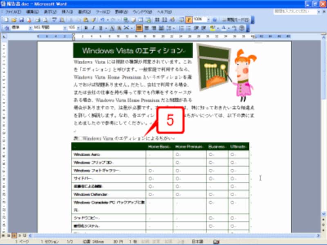Open the 書式 menu
327x245 pixels.
85,11
